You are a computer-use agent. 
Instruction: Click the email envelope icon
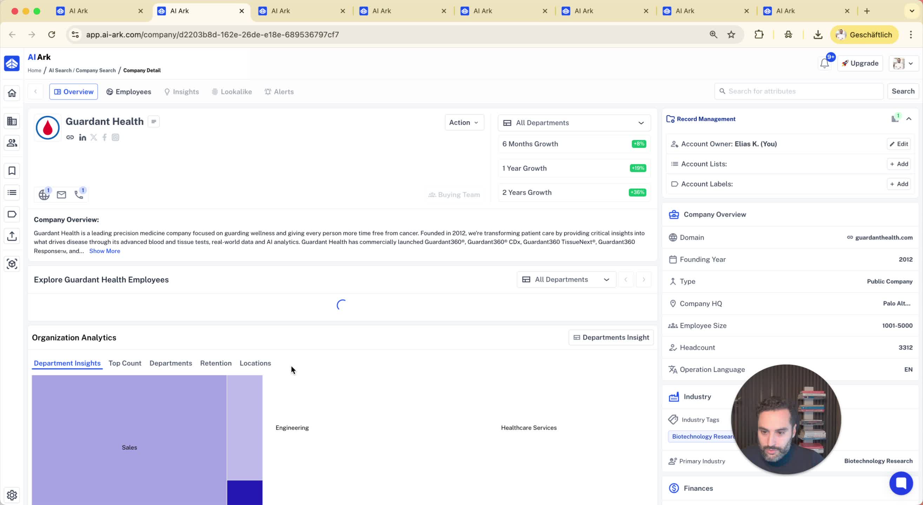click(x=61, y=195)
